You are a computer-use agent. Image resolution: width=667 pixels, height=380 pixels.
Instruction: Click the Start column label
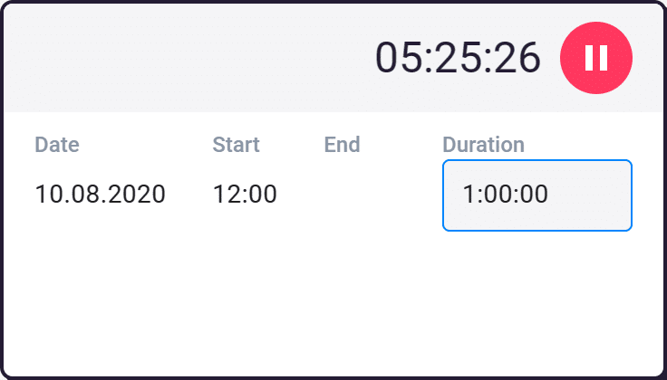click(237, 145)
